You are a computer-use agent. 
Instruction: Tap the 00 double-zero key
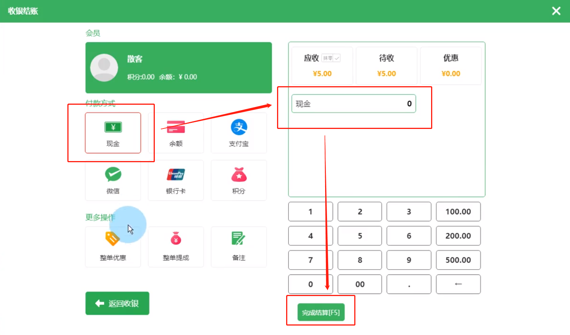(360, 284)
